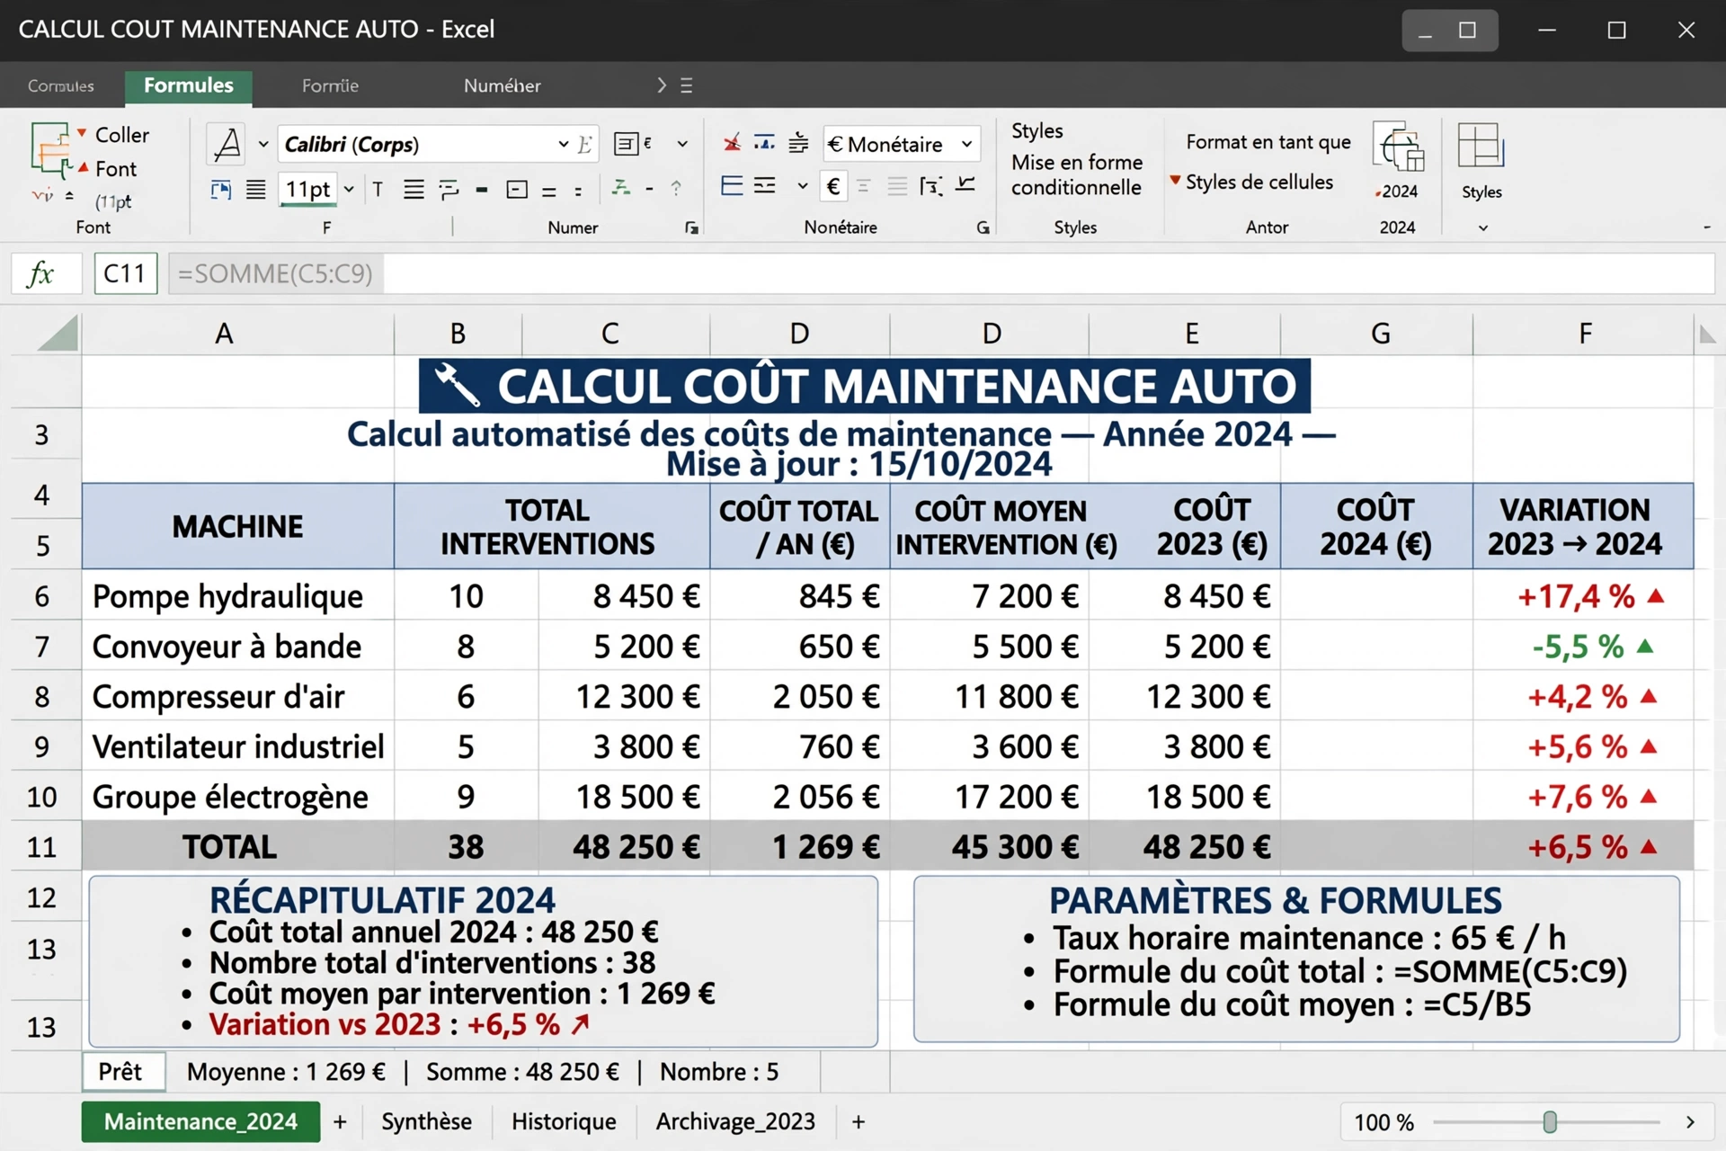This screenshot has width=1726, height=1151.
Task: Click the justify lines icon left of 11pt
Action: pyautogui.click(x=256, y=190)
